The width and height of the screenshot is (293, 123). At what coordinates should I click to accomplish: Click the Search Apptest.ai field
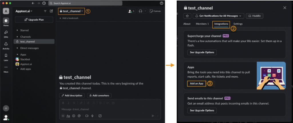click(x=85, y=3)
